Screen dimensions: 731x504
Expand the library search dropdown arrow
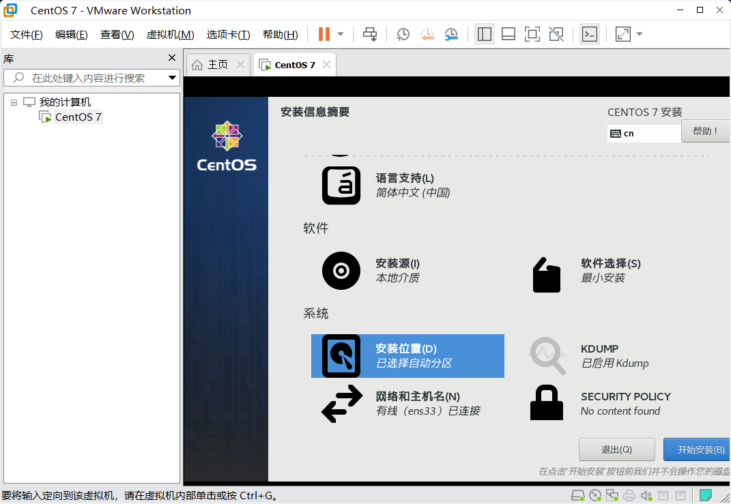point(172,78)
